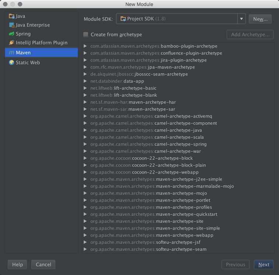
Task: Expand the jpa-maven-archetype node
Action: (85, 67)
